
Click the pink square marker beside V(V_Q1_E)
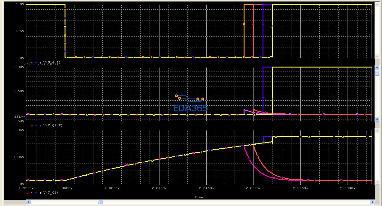(x=27, y=125)
